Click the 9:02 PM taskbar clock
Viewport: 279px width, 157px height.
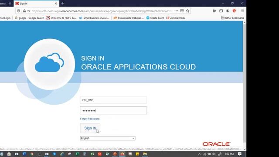click(x=229, y=154)
